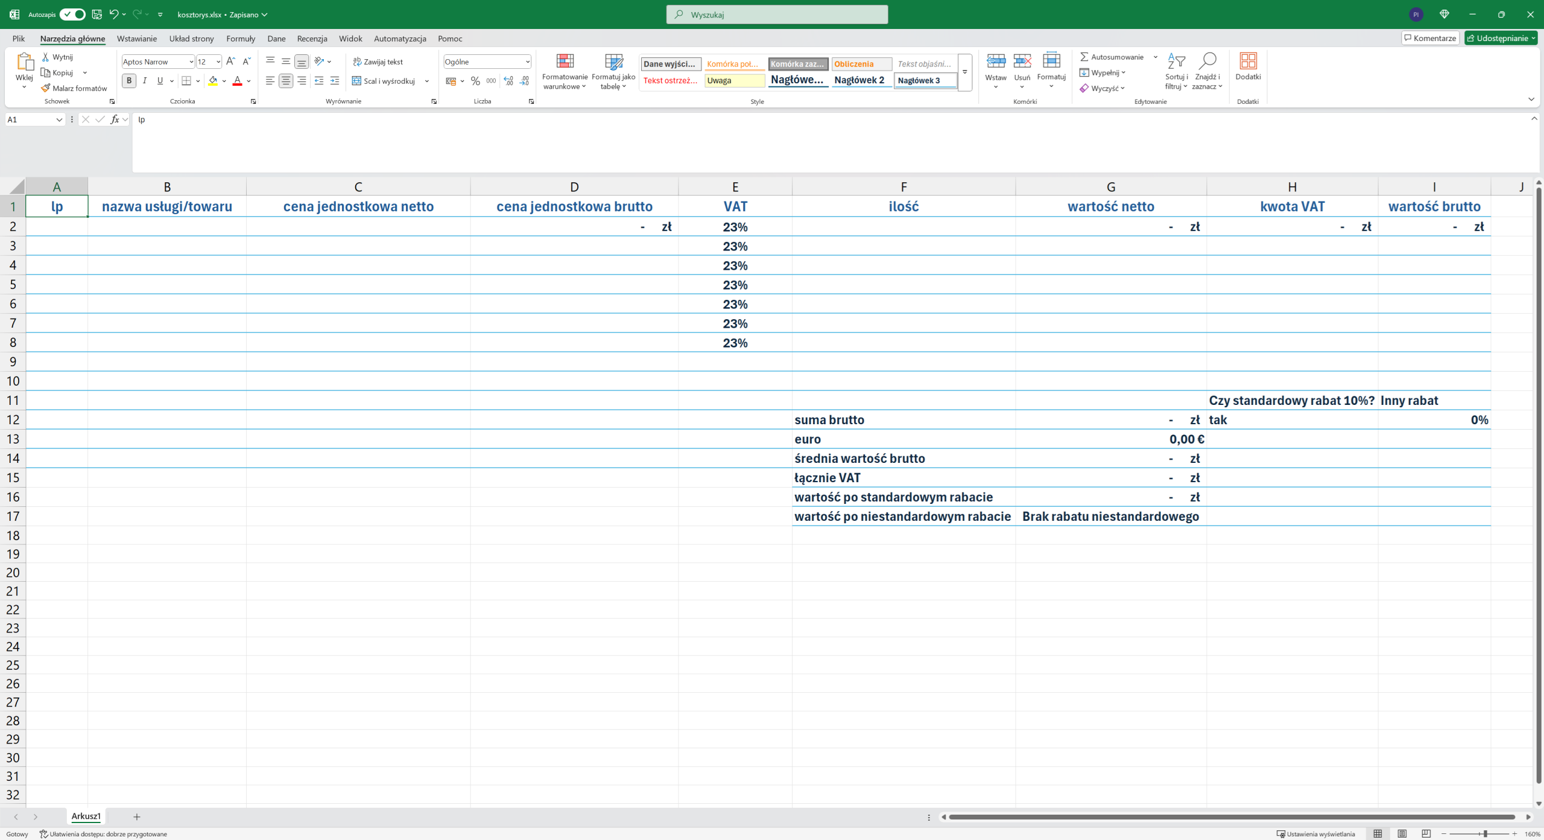Click the Top align icon
The height and width of the screenshot is (840, 1544).
click(270, 62)
